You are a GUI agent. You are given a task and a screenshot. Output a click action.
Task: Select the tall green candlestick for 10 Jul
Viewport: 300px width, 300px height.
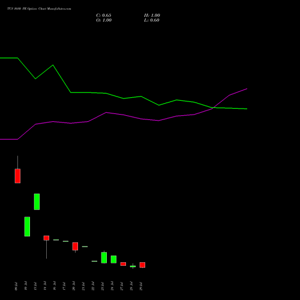[x=27, y=227]
